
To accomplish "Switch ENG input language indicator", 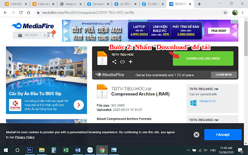I will (x=213, y=150).
